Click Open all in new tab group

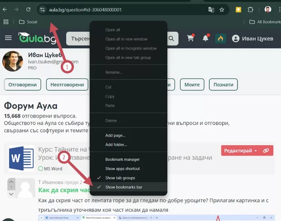128,58
